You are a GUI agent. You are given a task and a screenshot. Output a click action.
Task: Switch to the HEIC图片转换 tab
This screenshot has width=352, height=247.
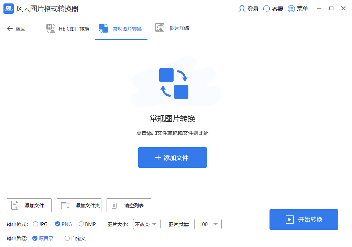coord(67,28)
